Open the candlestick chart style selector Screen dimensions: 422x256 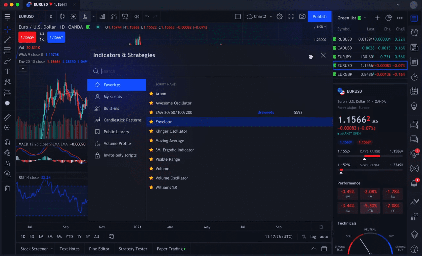pos(62,17)
